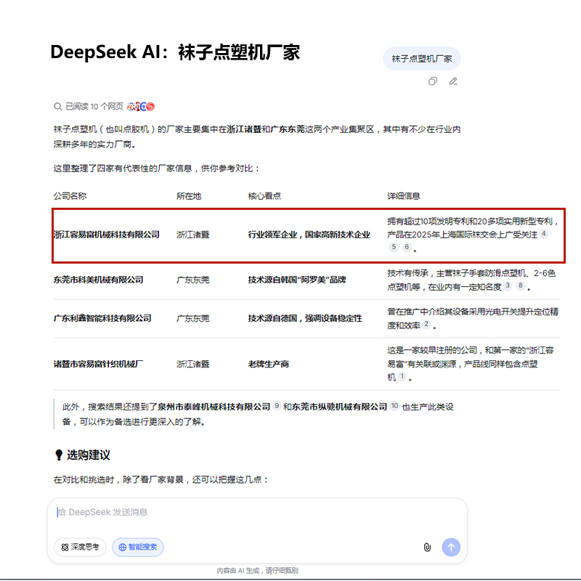Click the '所在地' column header
Screen dimensions: 581x581
coord(189,196)
